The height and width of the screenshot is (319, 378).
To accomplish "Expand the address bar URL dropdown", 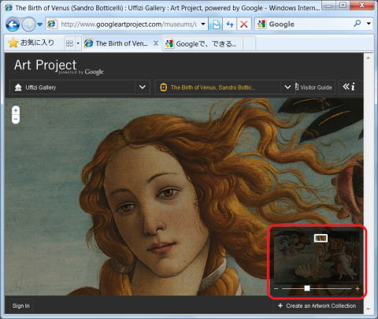I will [203, 24].
